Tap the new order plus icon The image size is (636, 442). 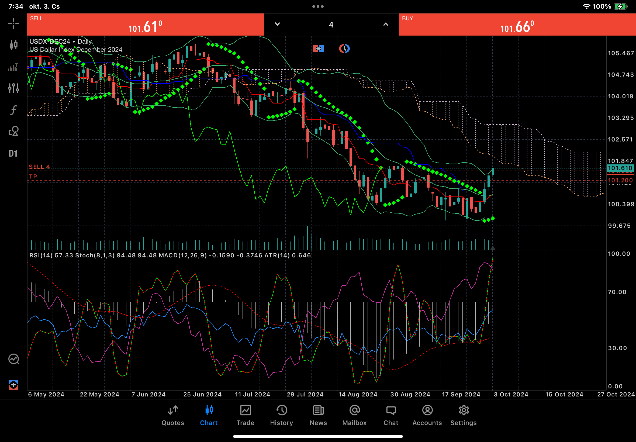(x=13, y=385)
